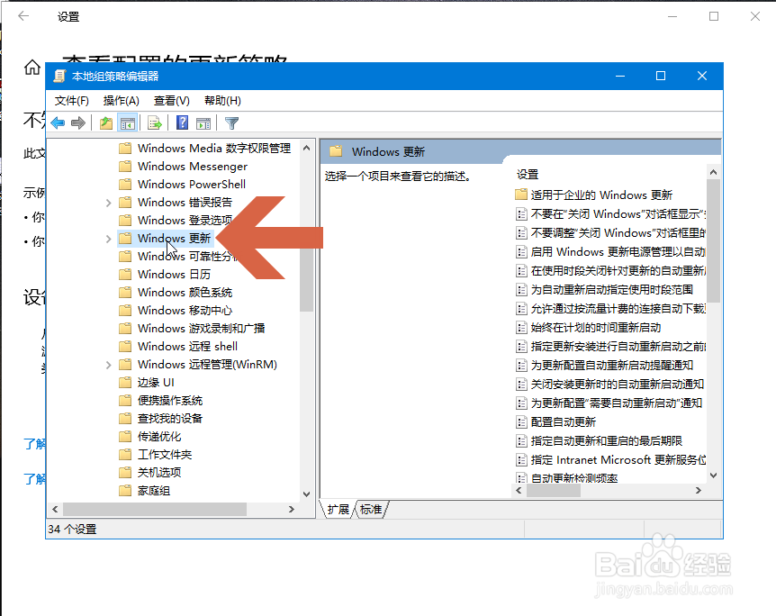776x616 pixels.
Task: Click the Group Policy Editor title bar icon
Action: click(60, 76)
